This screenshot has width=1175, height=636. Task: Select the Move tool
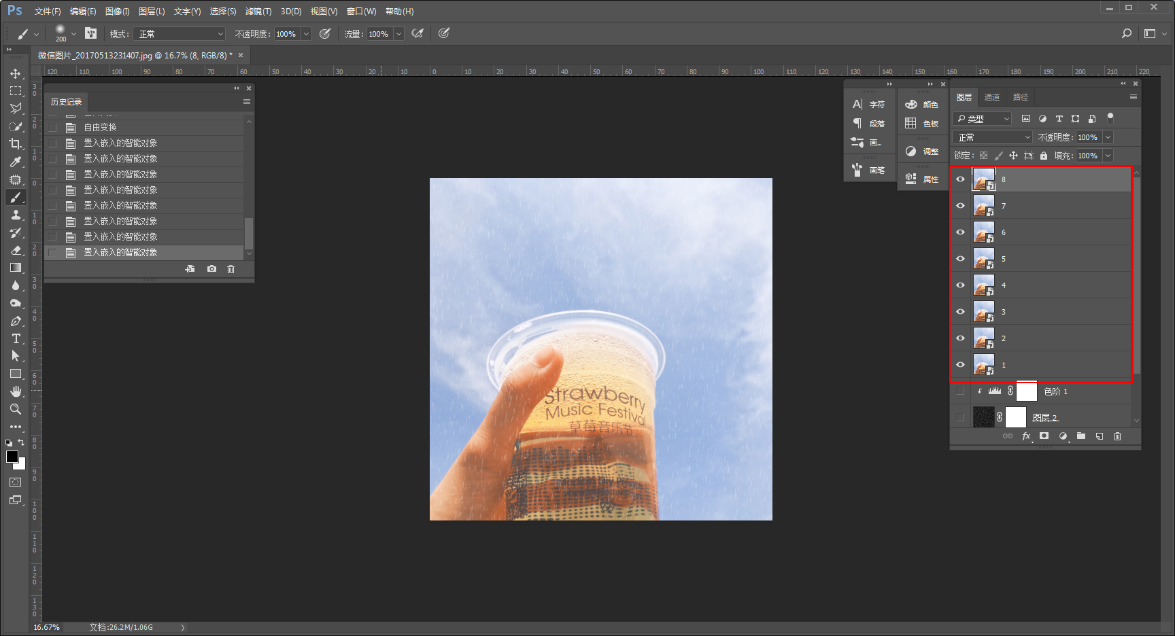16,73
